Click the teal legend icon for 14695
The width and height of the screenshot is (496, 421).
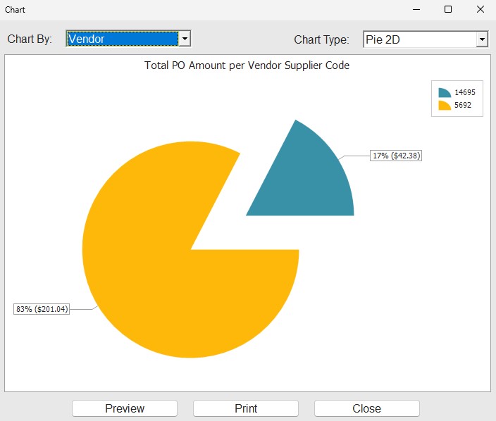(x=444, y=92)
